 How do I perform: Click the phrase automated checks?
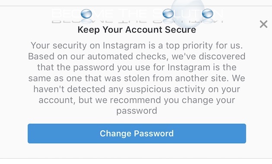(x=128, y=57)
